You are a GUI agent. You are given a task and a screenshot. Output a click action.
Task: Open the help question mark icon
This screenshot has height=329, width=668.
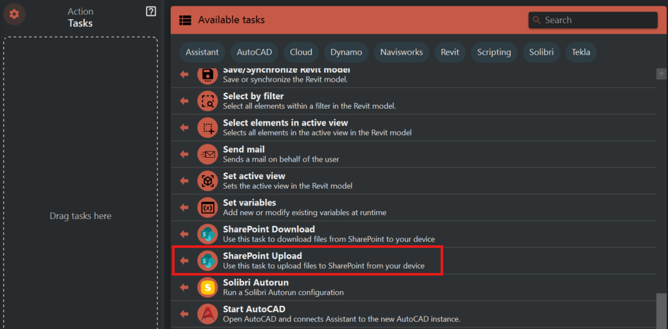pos(151,12)
